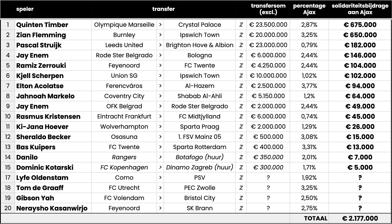Select the 'speler' column header
This screenshot has width=392, height=224.
click(x=25, y=9)
